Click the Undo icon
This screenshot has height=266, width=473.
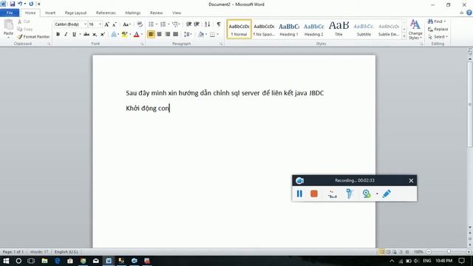click(x=20, y=4)
